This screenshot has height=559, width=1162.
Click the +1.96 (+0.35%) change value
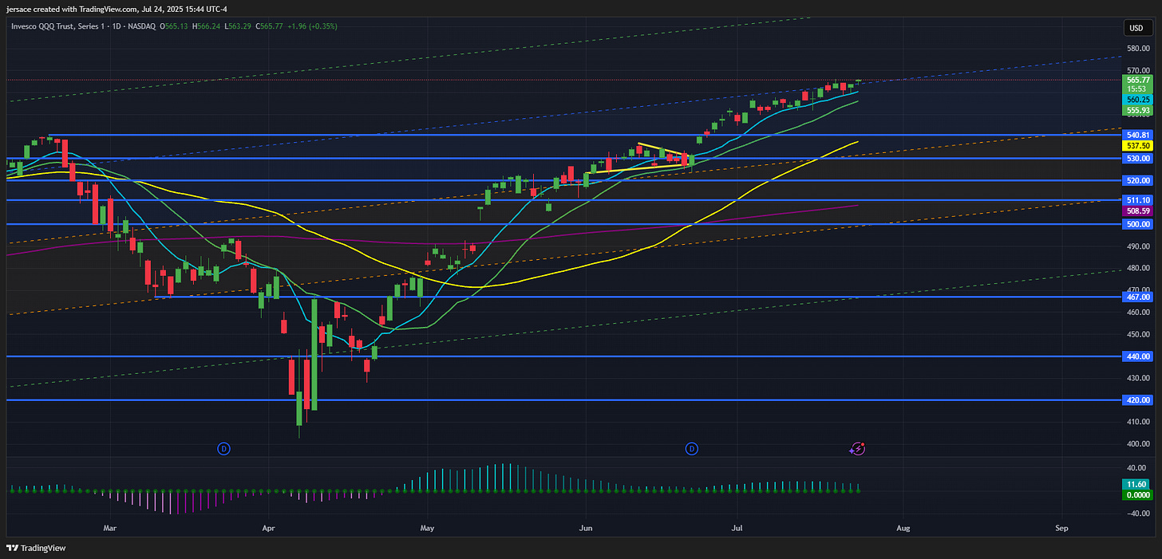click(x=310, y=26)
